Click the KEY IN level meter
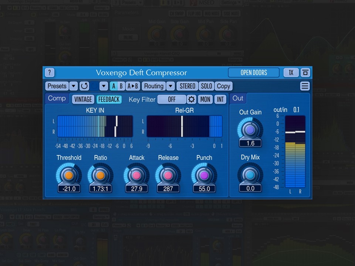 coord(95,126)
